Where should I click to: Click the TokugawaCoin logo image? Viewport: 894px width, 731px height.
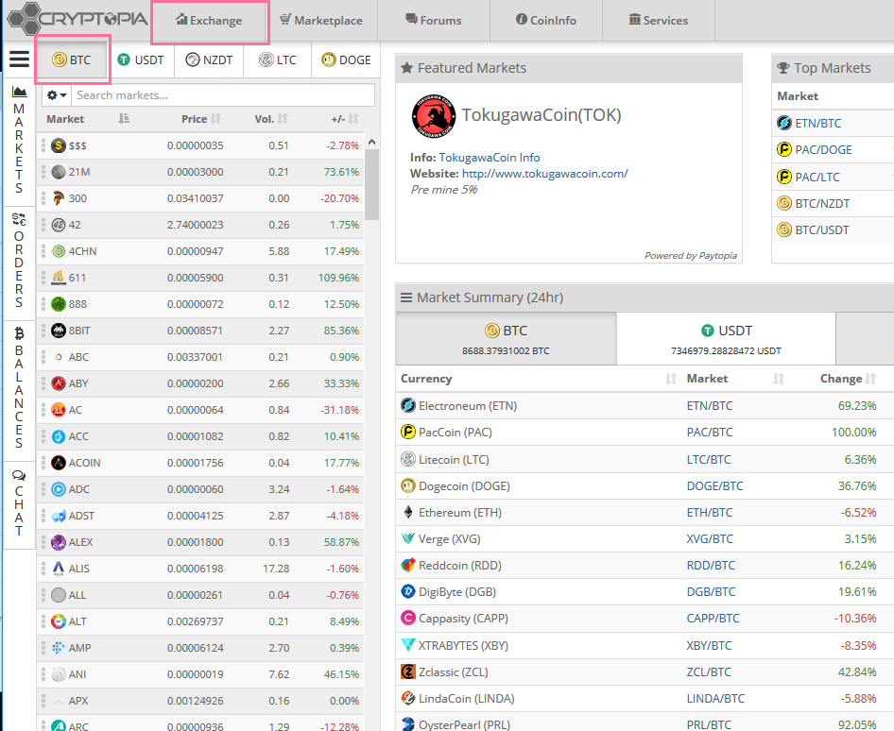(434, 116)
